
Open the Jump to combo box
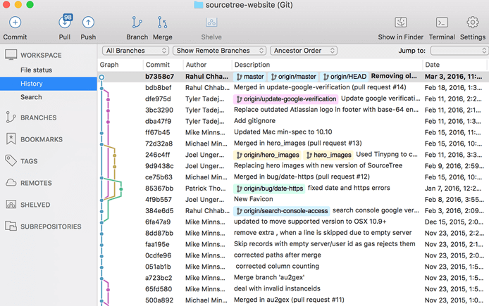pos(459,51)
